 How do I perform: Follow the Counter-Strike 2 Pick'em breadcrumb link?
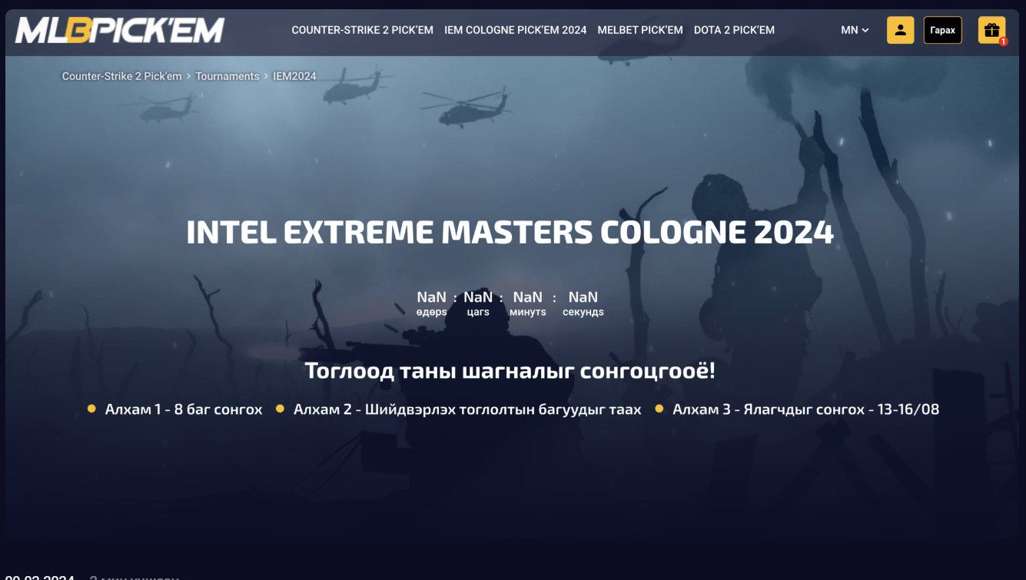122,76
